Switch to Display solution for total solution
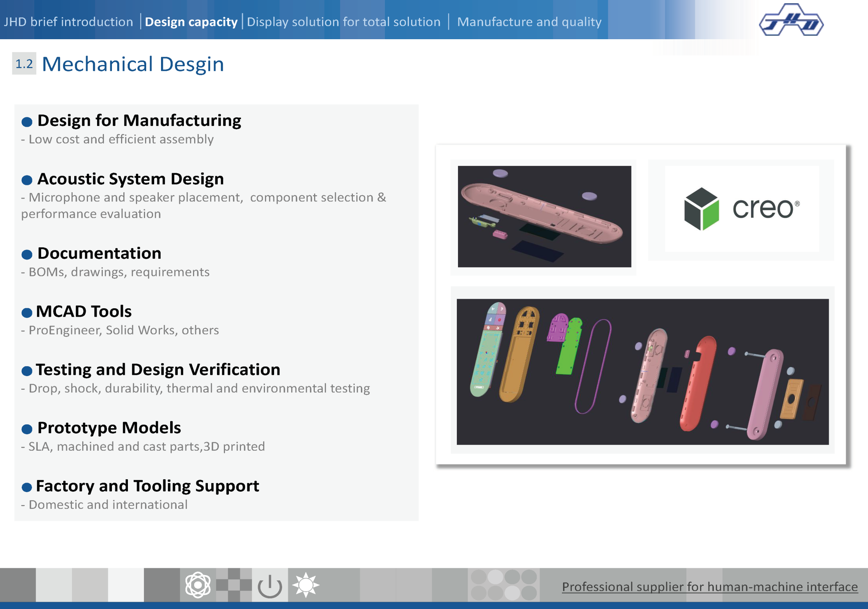 click(x=343, y=22)
